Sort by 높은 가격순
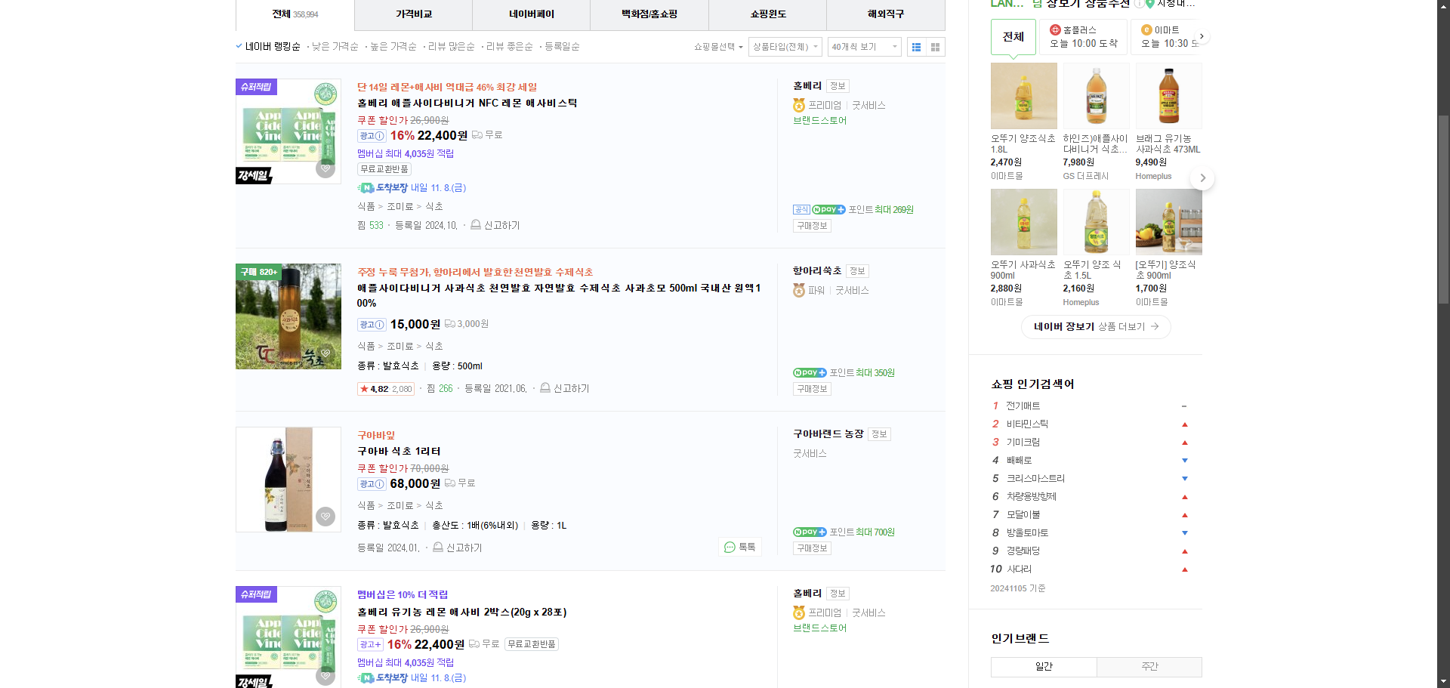Viewport: 1450px width, 688px height. pos(393,47)
